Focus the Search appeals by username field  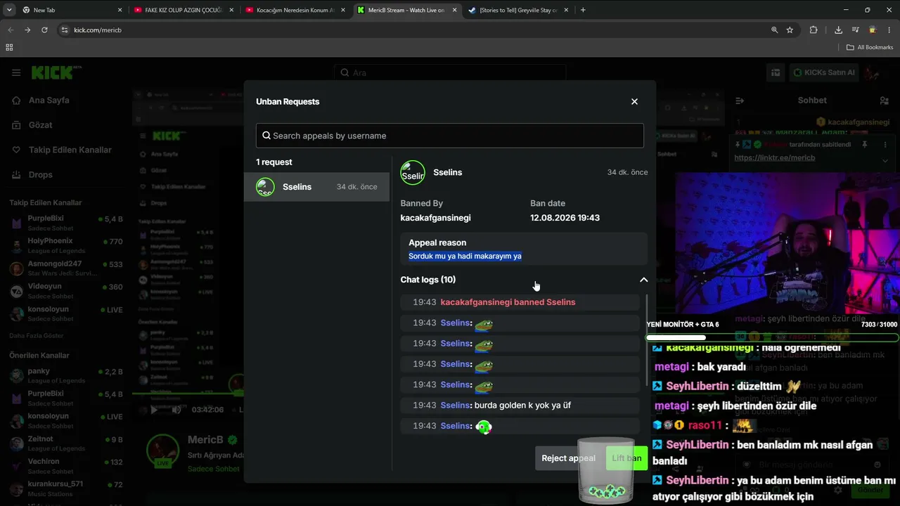[450, 136]
